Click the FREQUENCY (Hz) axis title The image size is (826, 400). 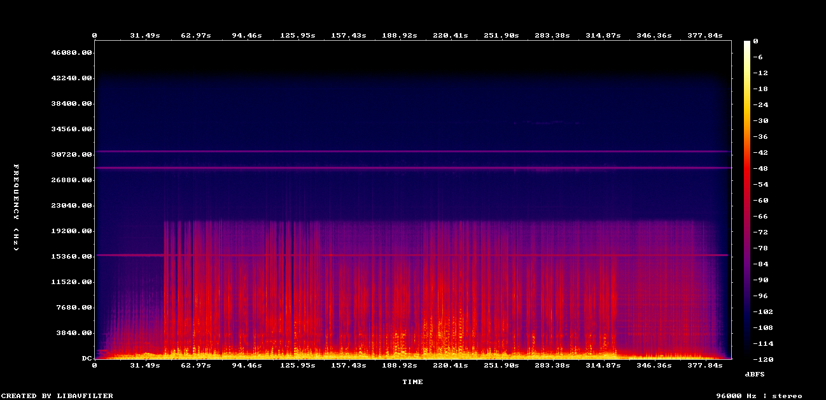17,207
